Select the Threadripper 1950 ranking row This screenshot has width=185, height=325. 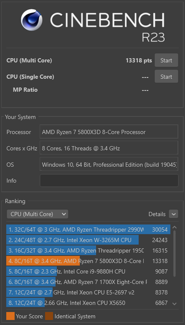(x=88, y=250)
